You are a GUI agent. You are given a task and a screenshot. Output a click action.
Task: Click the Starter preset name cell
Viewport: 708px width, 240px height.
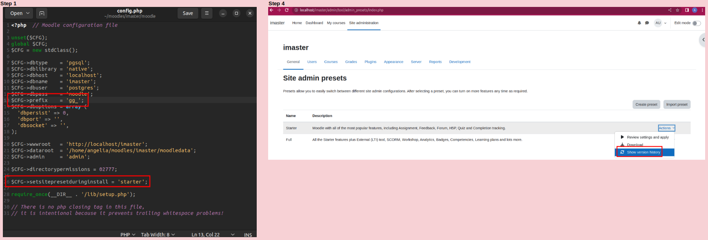click(291, 128)
